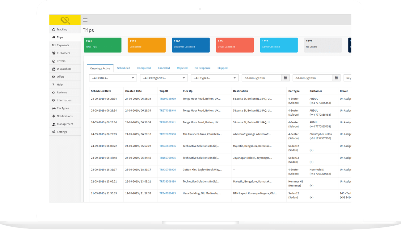Open trip TR347028423

(x=167, y=193)
